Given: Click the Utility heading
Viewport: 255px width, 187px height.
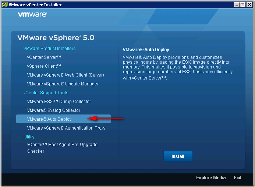Looking at the screenshot, I should [29, 137].
